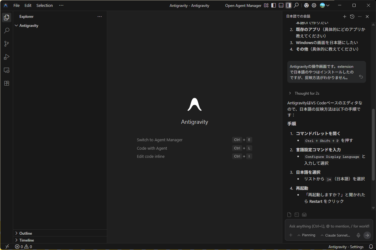
Task: Open Remote Explorer in the activity bar
Action: pyautogui.click(x=7, y=70)
